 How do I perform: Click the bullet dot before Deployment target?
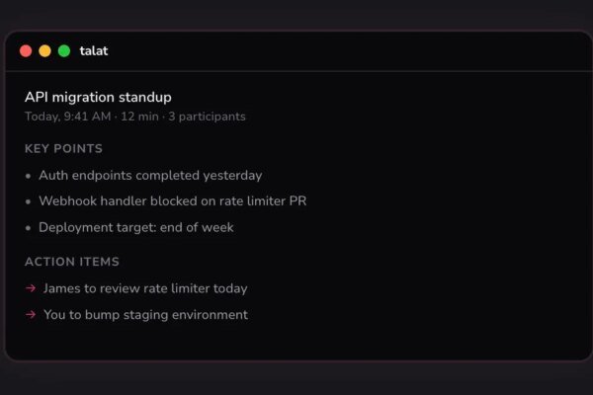(29, 228)
